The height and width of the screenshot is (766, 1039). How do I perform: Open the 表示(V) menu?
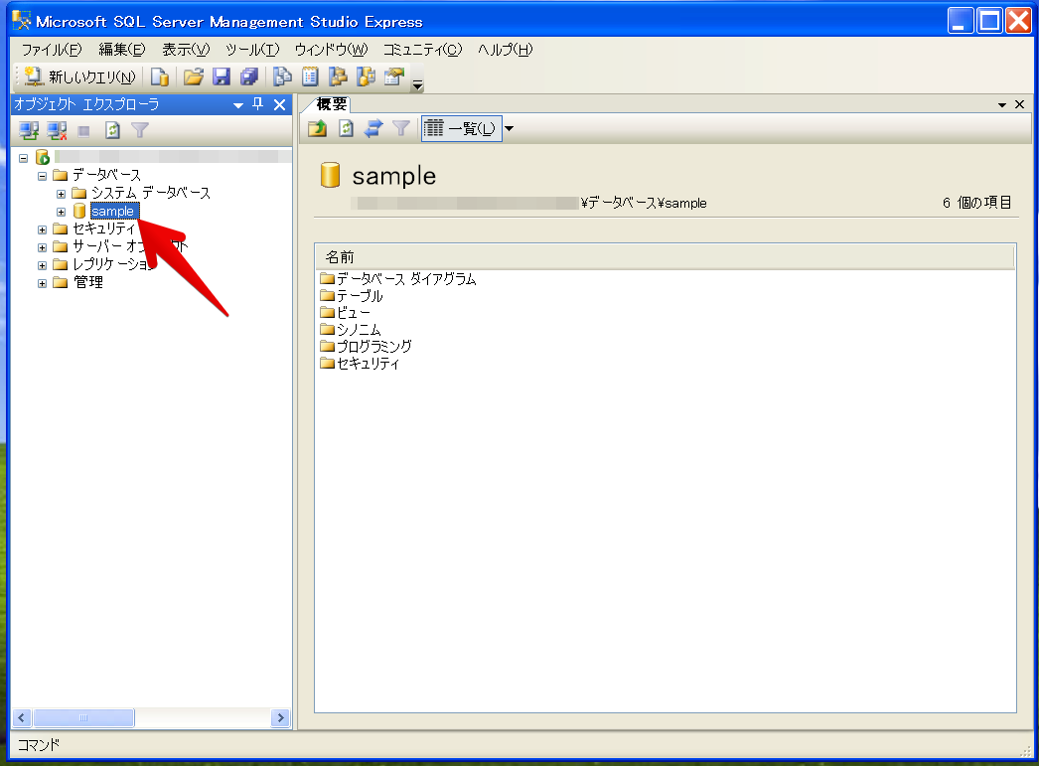(x=186, y=50)
